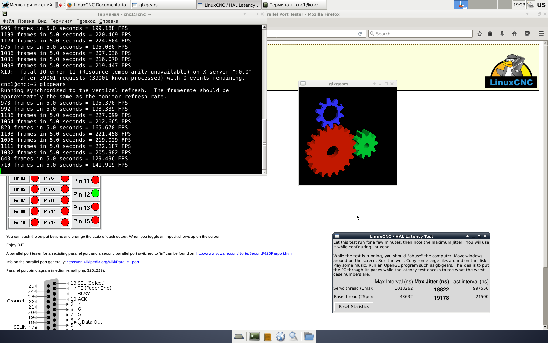Toggle Pin 17 output button
Screen dimensions: 548x343
[50, 223]
